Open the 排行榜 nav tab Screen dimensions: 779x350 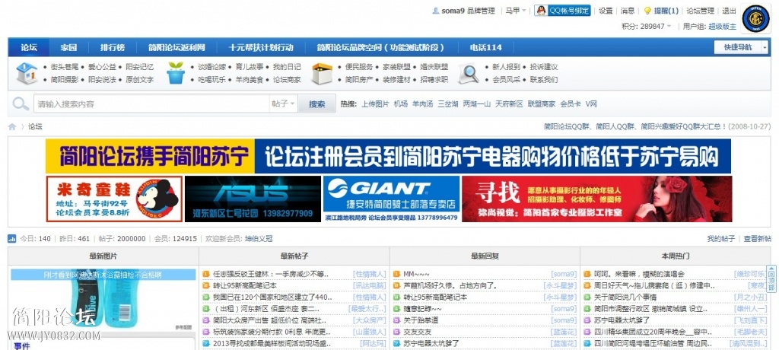(113, 47)
